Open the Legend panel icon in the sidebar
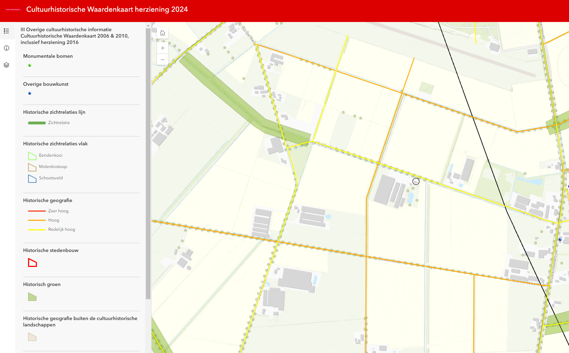The image size is (569, 353). click(x=6, y=31)
